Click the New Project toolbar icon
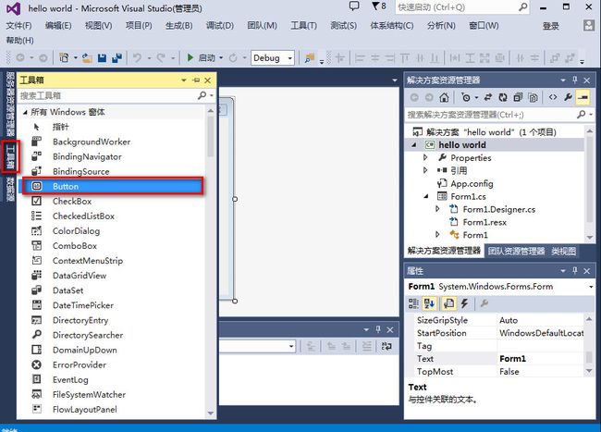The height and width of the screenshot is (432, 601). click(64, 58)
